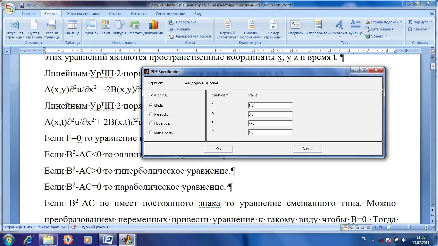Edit the coefficient f value field
The width and height of the screenshot is (438, 246).
[x=270, y=123]
